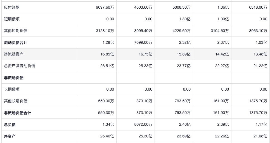Select the 净资产 row label
270x143 pixels.
coord(10,136)
